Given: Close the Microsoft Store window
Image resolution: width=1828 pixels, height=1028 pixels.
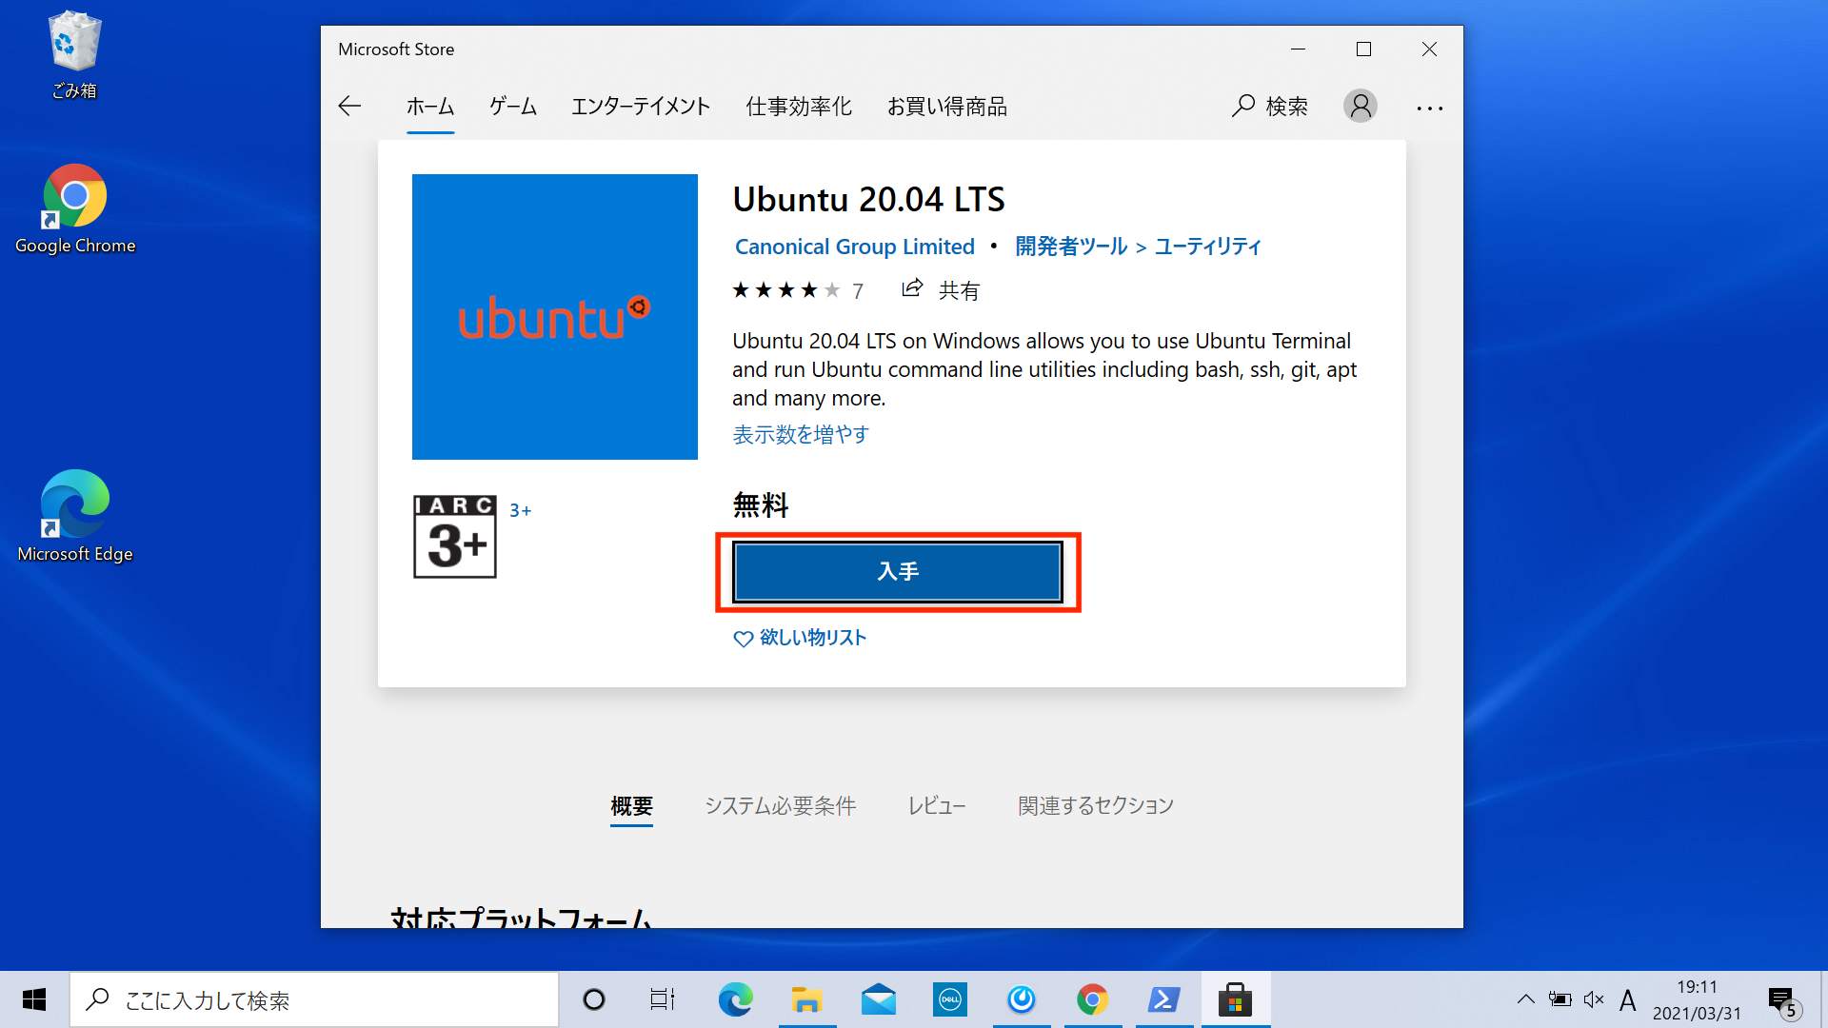Looking at the screenshot, I should (x=1429, y=49).
